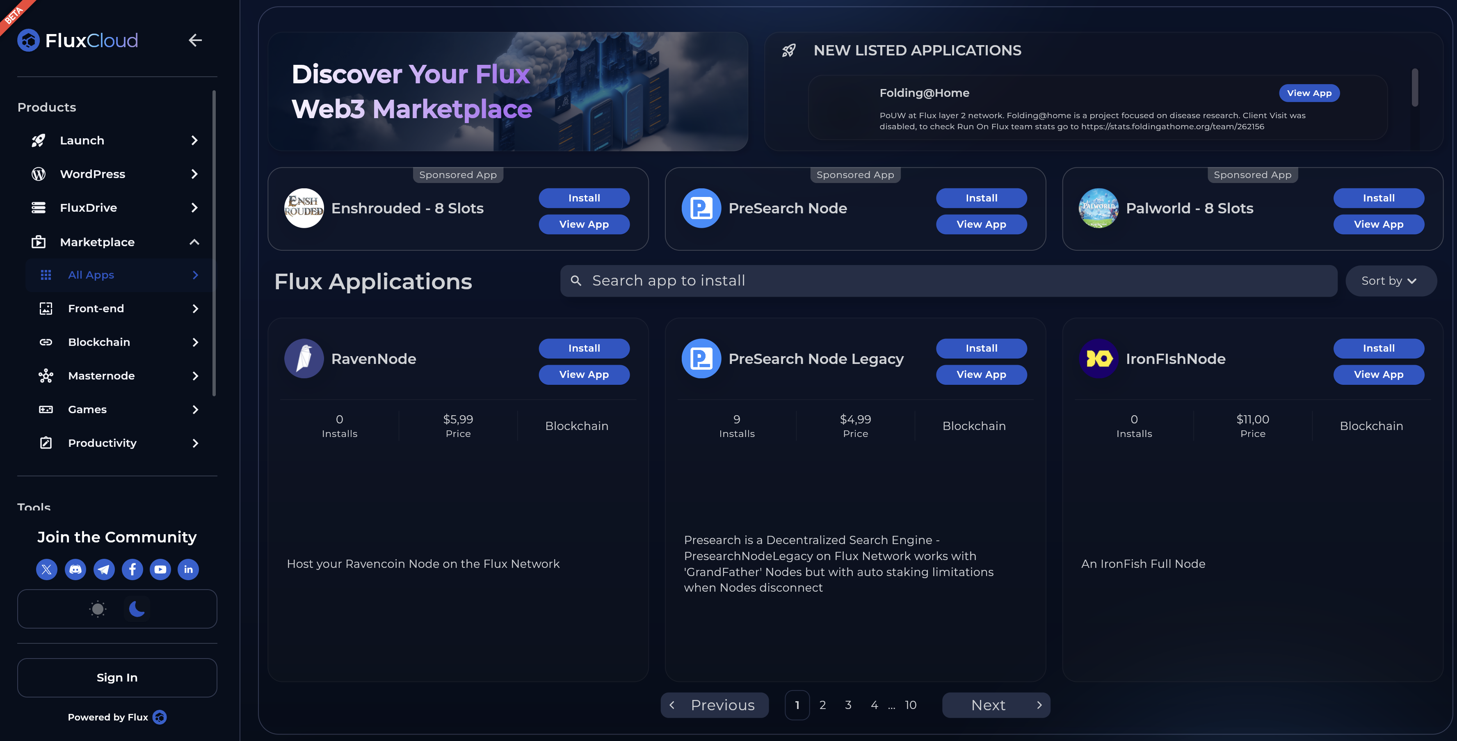This screenshot has height=741, width=1457.
Task: Click the WordPress logo icon
Action: click(x=39, y=174)
